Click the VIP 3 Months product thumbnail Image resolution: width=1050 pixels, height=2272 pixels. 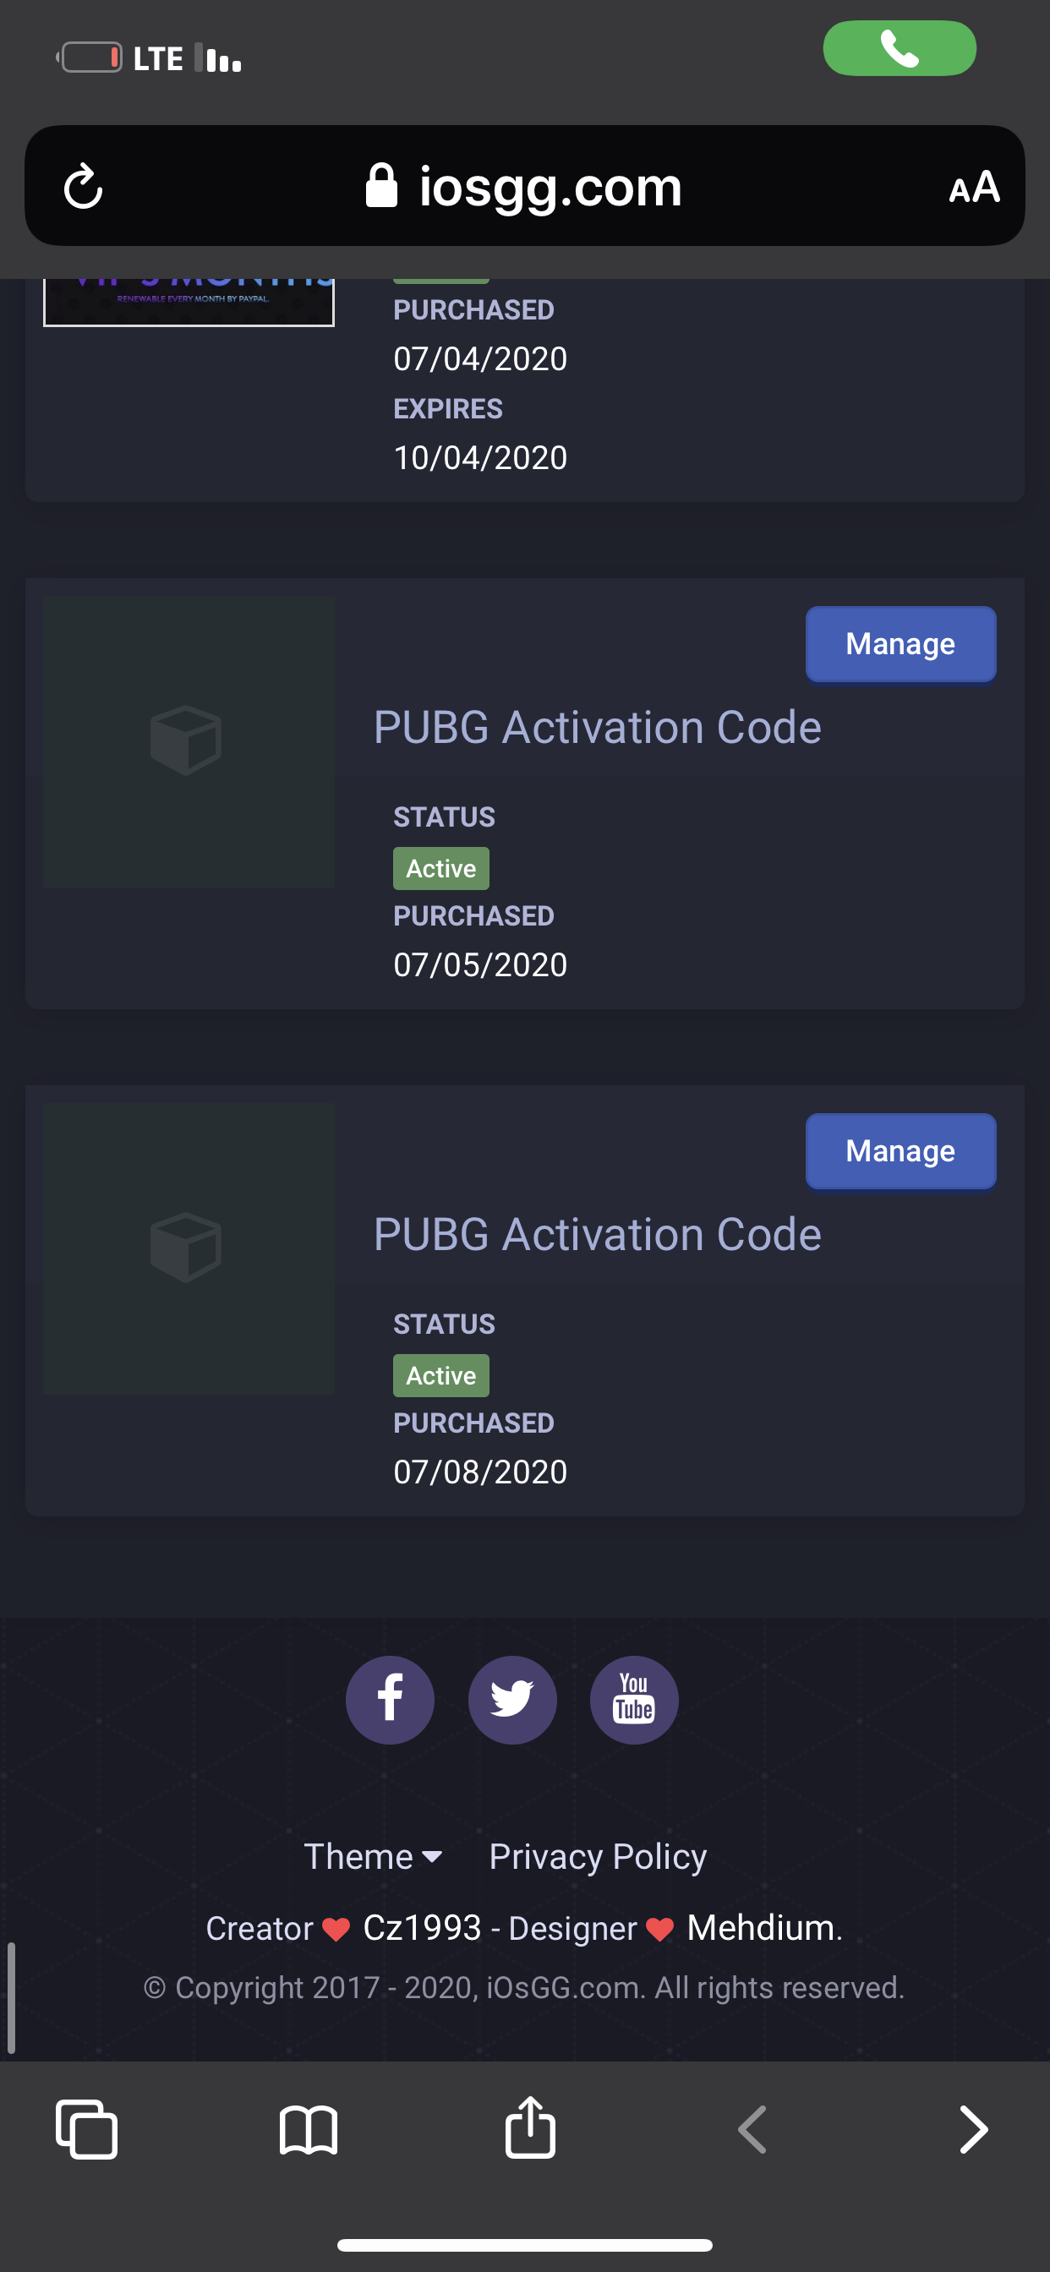pyautogui.click(x=189, y=303)
